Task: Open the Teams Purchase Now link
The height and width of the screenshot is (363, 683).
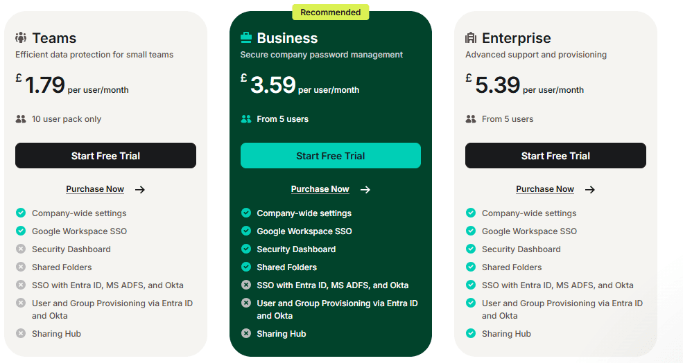Action: tap(95, 189)
